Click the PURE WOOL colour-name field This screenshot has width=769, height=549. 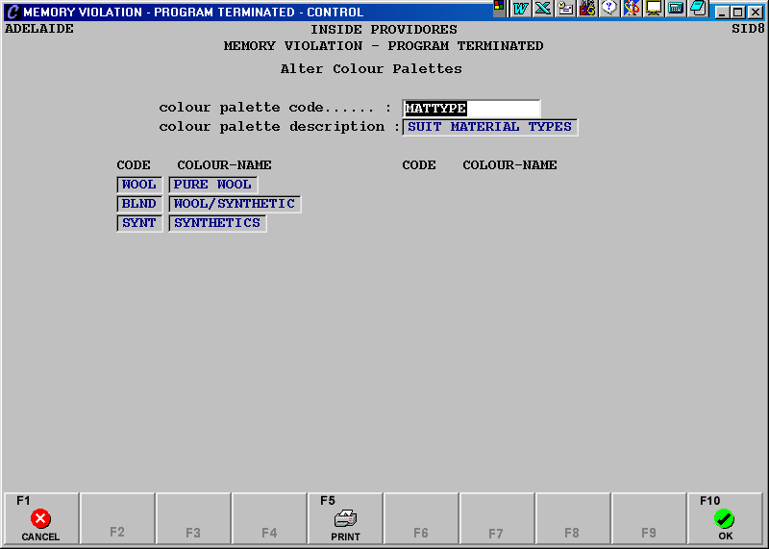coord(212,185)
